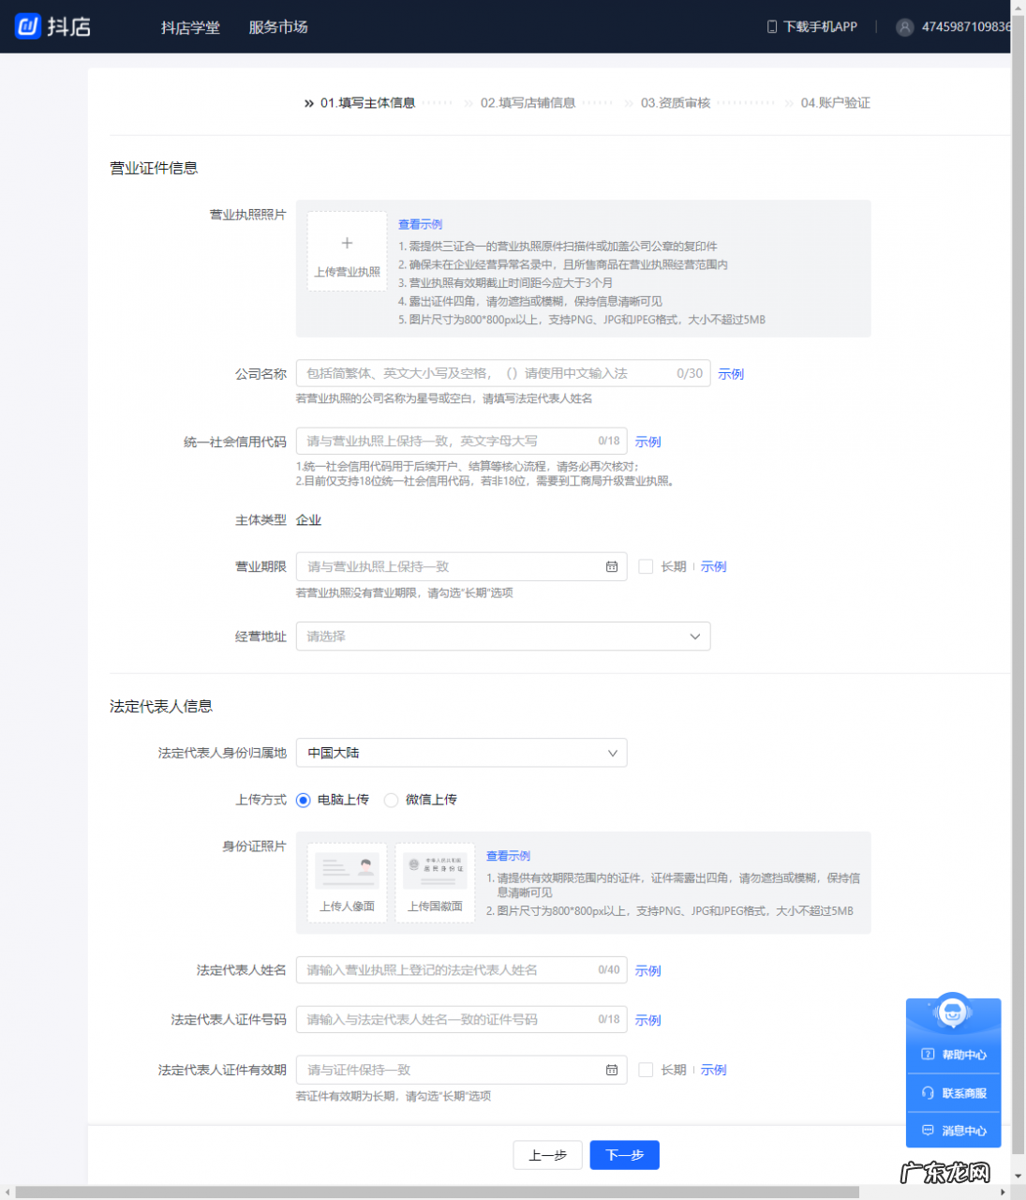Screen dimensions: 1026x1200
Task: Click the upload 营业执照 plus icon
Action: (x=347, y=242)
